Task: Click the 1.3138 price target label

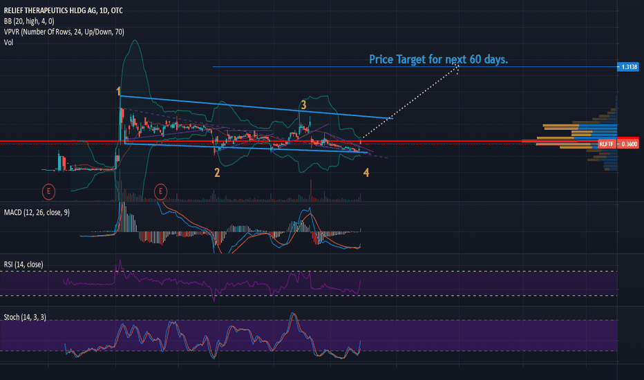Action: tap(628, 66)
